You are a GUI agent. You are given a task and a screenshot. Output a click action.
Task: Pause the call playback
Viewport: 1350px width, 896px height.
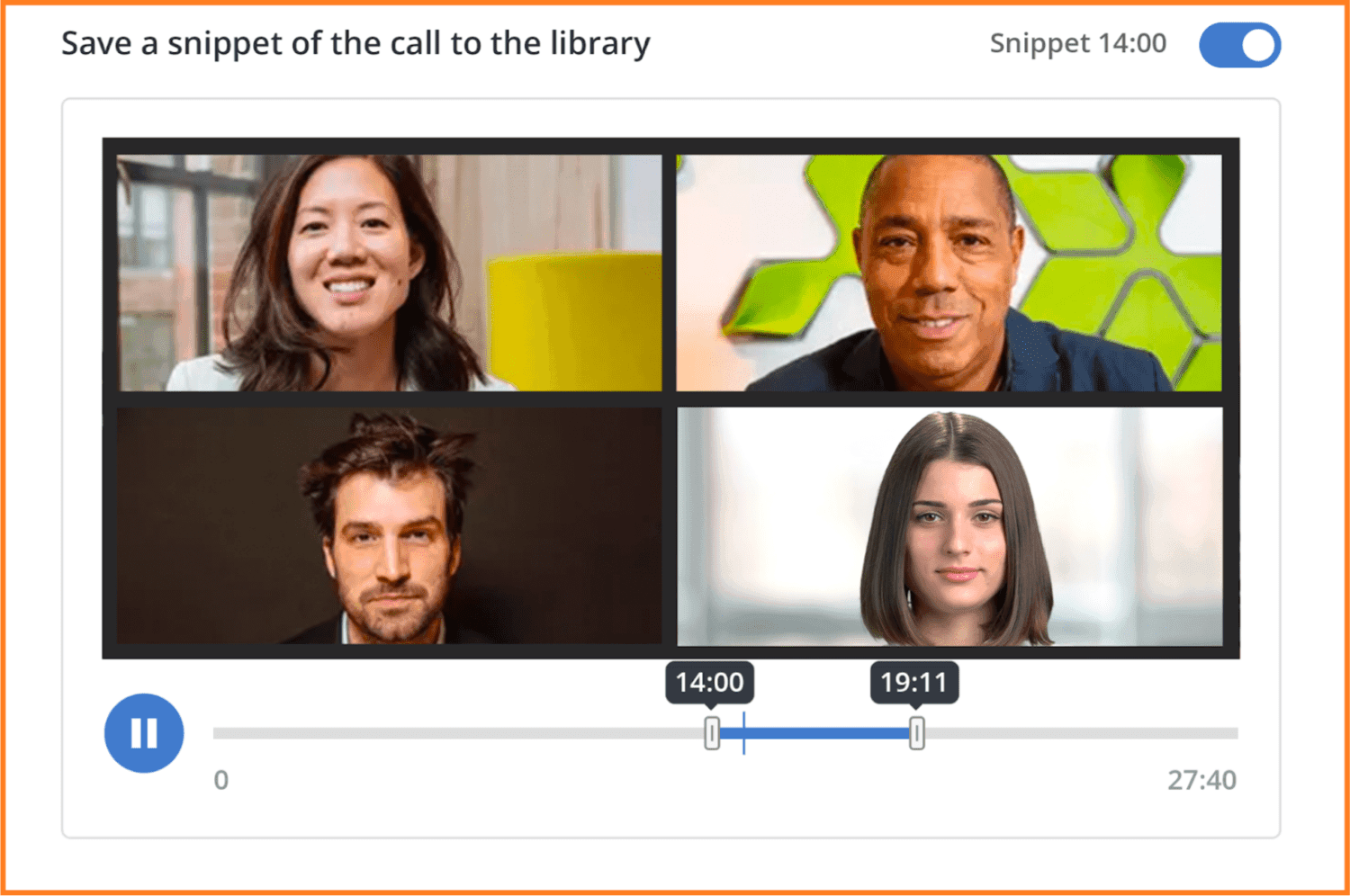point(144,733)
